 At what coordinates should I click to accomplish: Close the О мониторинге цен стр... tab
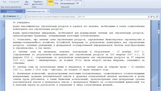tap(48, 11)
